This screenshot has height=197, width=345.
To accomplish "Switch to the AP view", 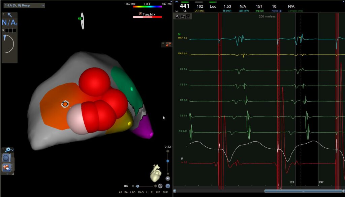I will pos(121,192).
